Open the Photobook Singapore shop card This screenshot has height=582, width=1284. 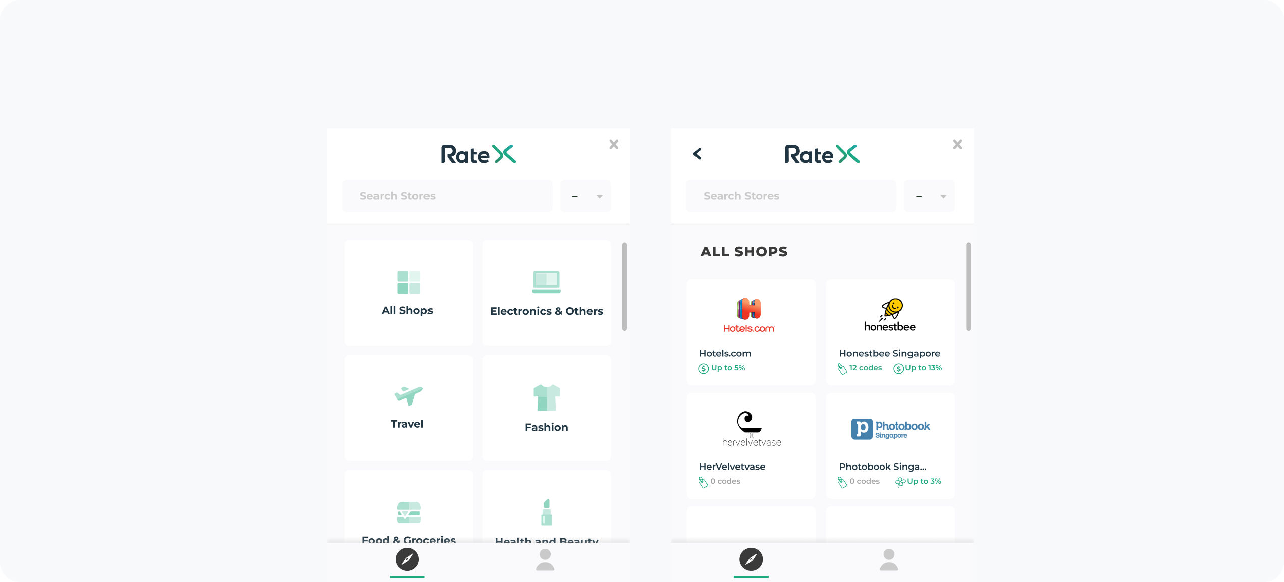pyautogui.click(x=890, y=446)
